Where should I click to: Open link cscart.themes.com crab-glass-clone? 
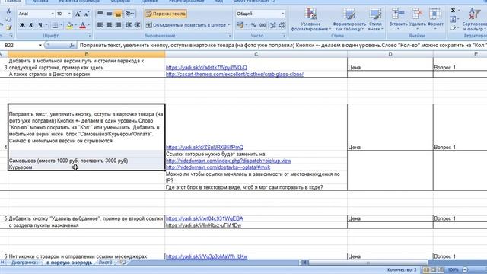(x=234, y=75)
